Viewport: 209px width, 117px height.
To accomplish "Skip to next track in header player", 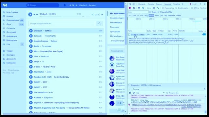I will [76, 5].
